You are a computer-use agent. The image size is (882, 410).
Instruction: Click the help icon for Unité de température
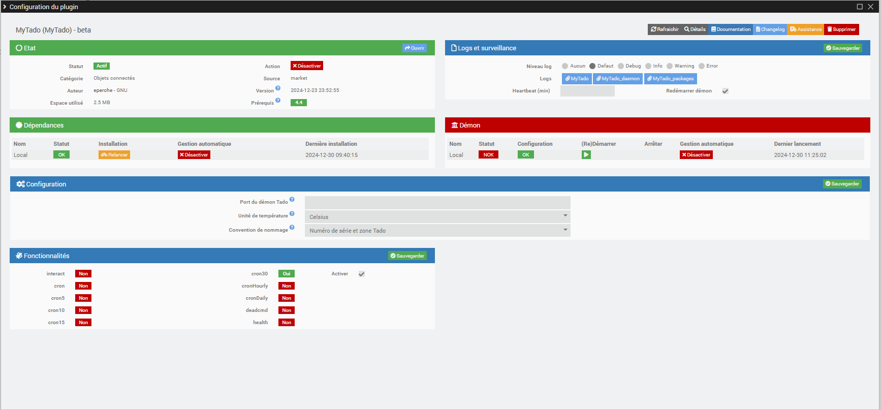coord(292,213)
